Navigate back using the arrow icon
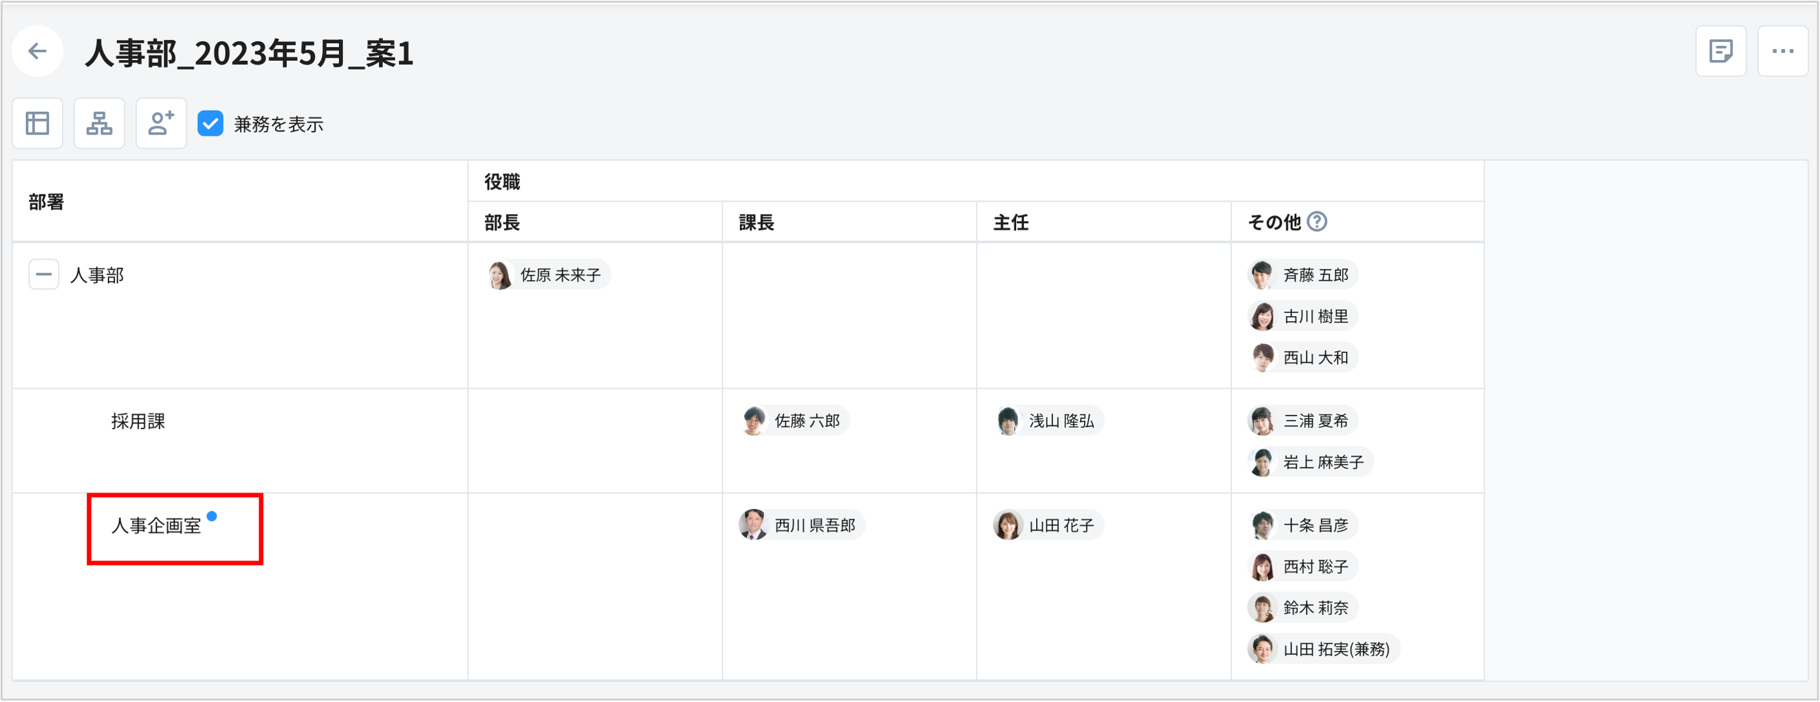Image resolution: width=1820 pixels, height=702 pixels. (x=37, y=51)
